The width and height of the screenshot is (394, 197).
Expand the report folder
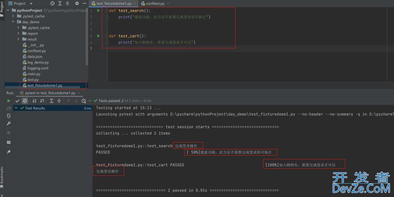tap(18, 33)
